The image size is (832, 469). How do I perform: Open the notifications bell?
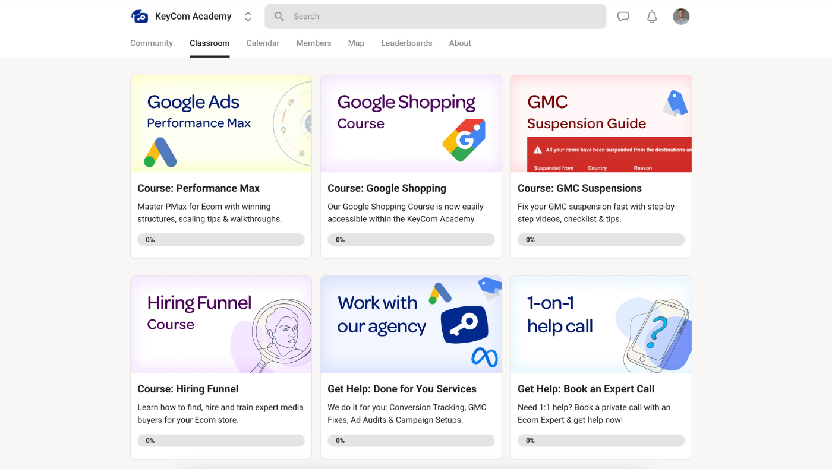pyautogui.click(x=652, y=17)
